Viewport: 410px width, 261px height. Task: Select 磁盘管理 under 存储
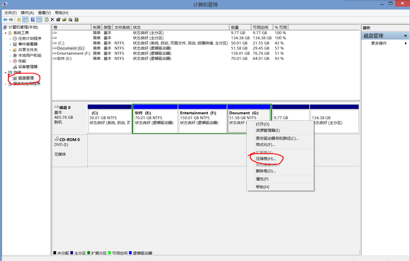[26, 78]
